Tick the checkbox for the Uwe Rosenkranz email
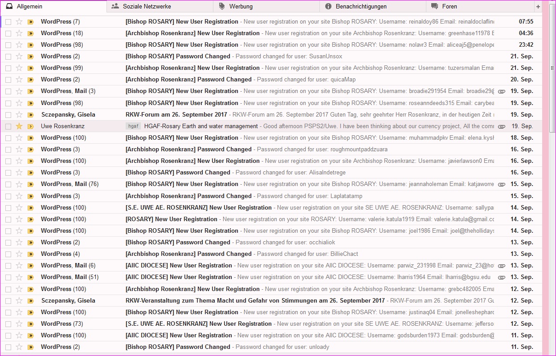The image size is (556, 356). point(8,126)
